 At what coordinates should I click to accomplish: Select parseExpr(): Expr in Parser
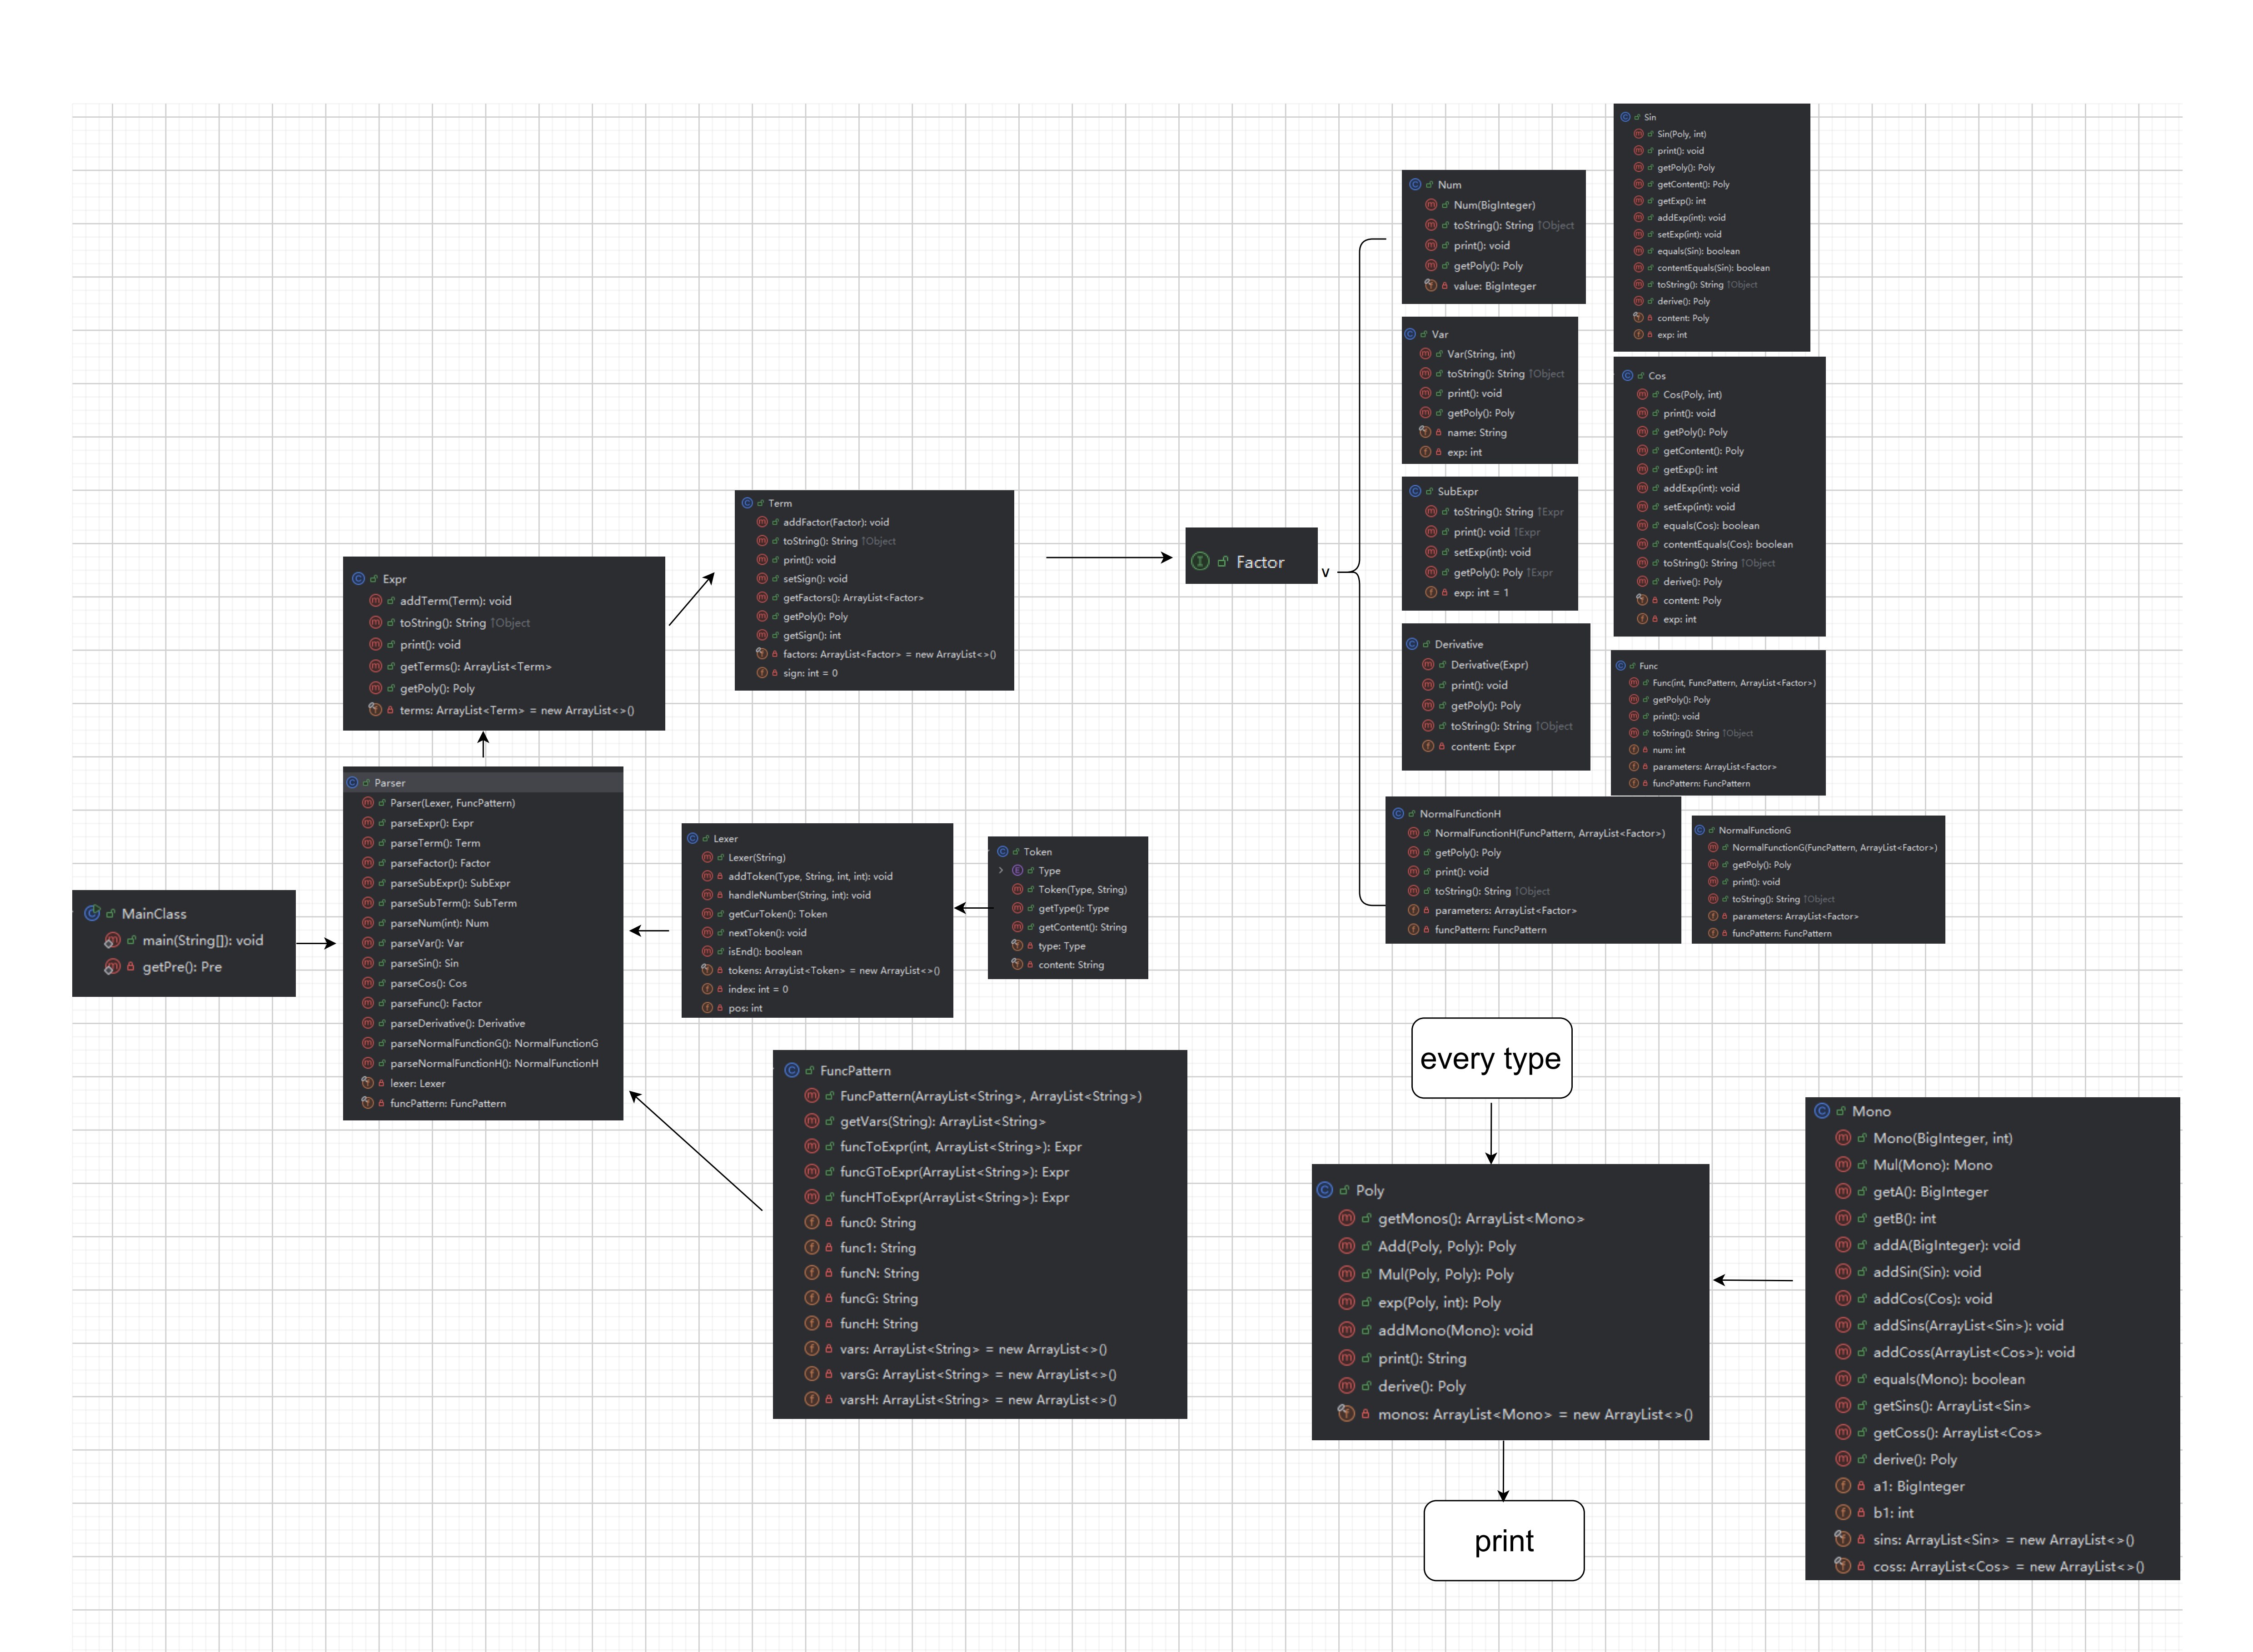click(x=432, y=823)
